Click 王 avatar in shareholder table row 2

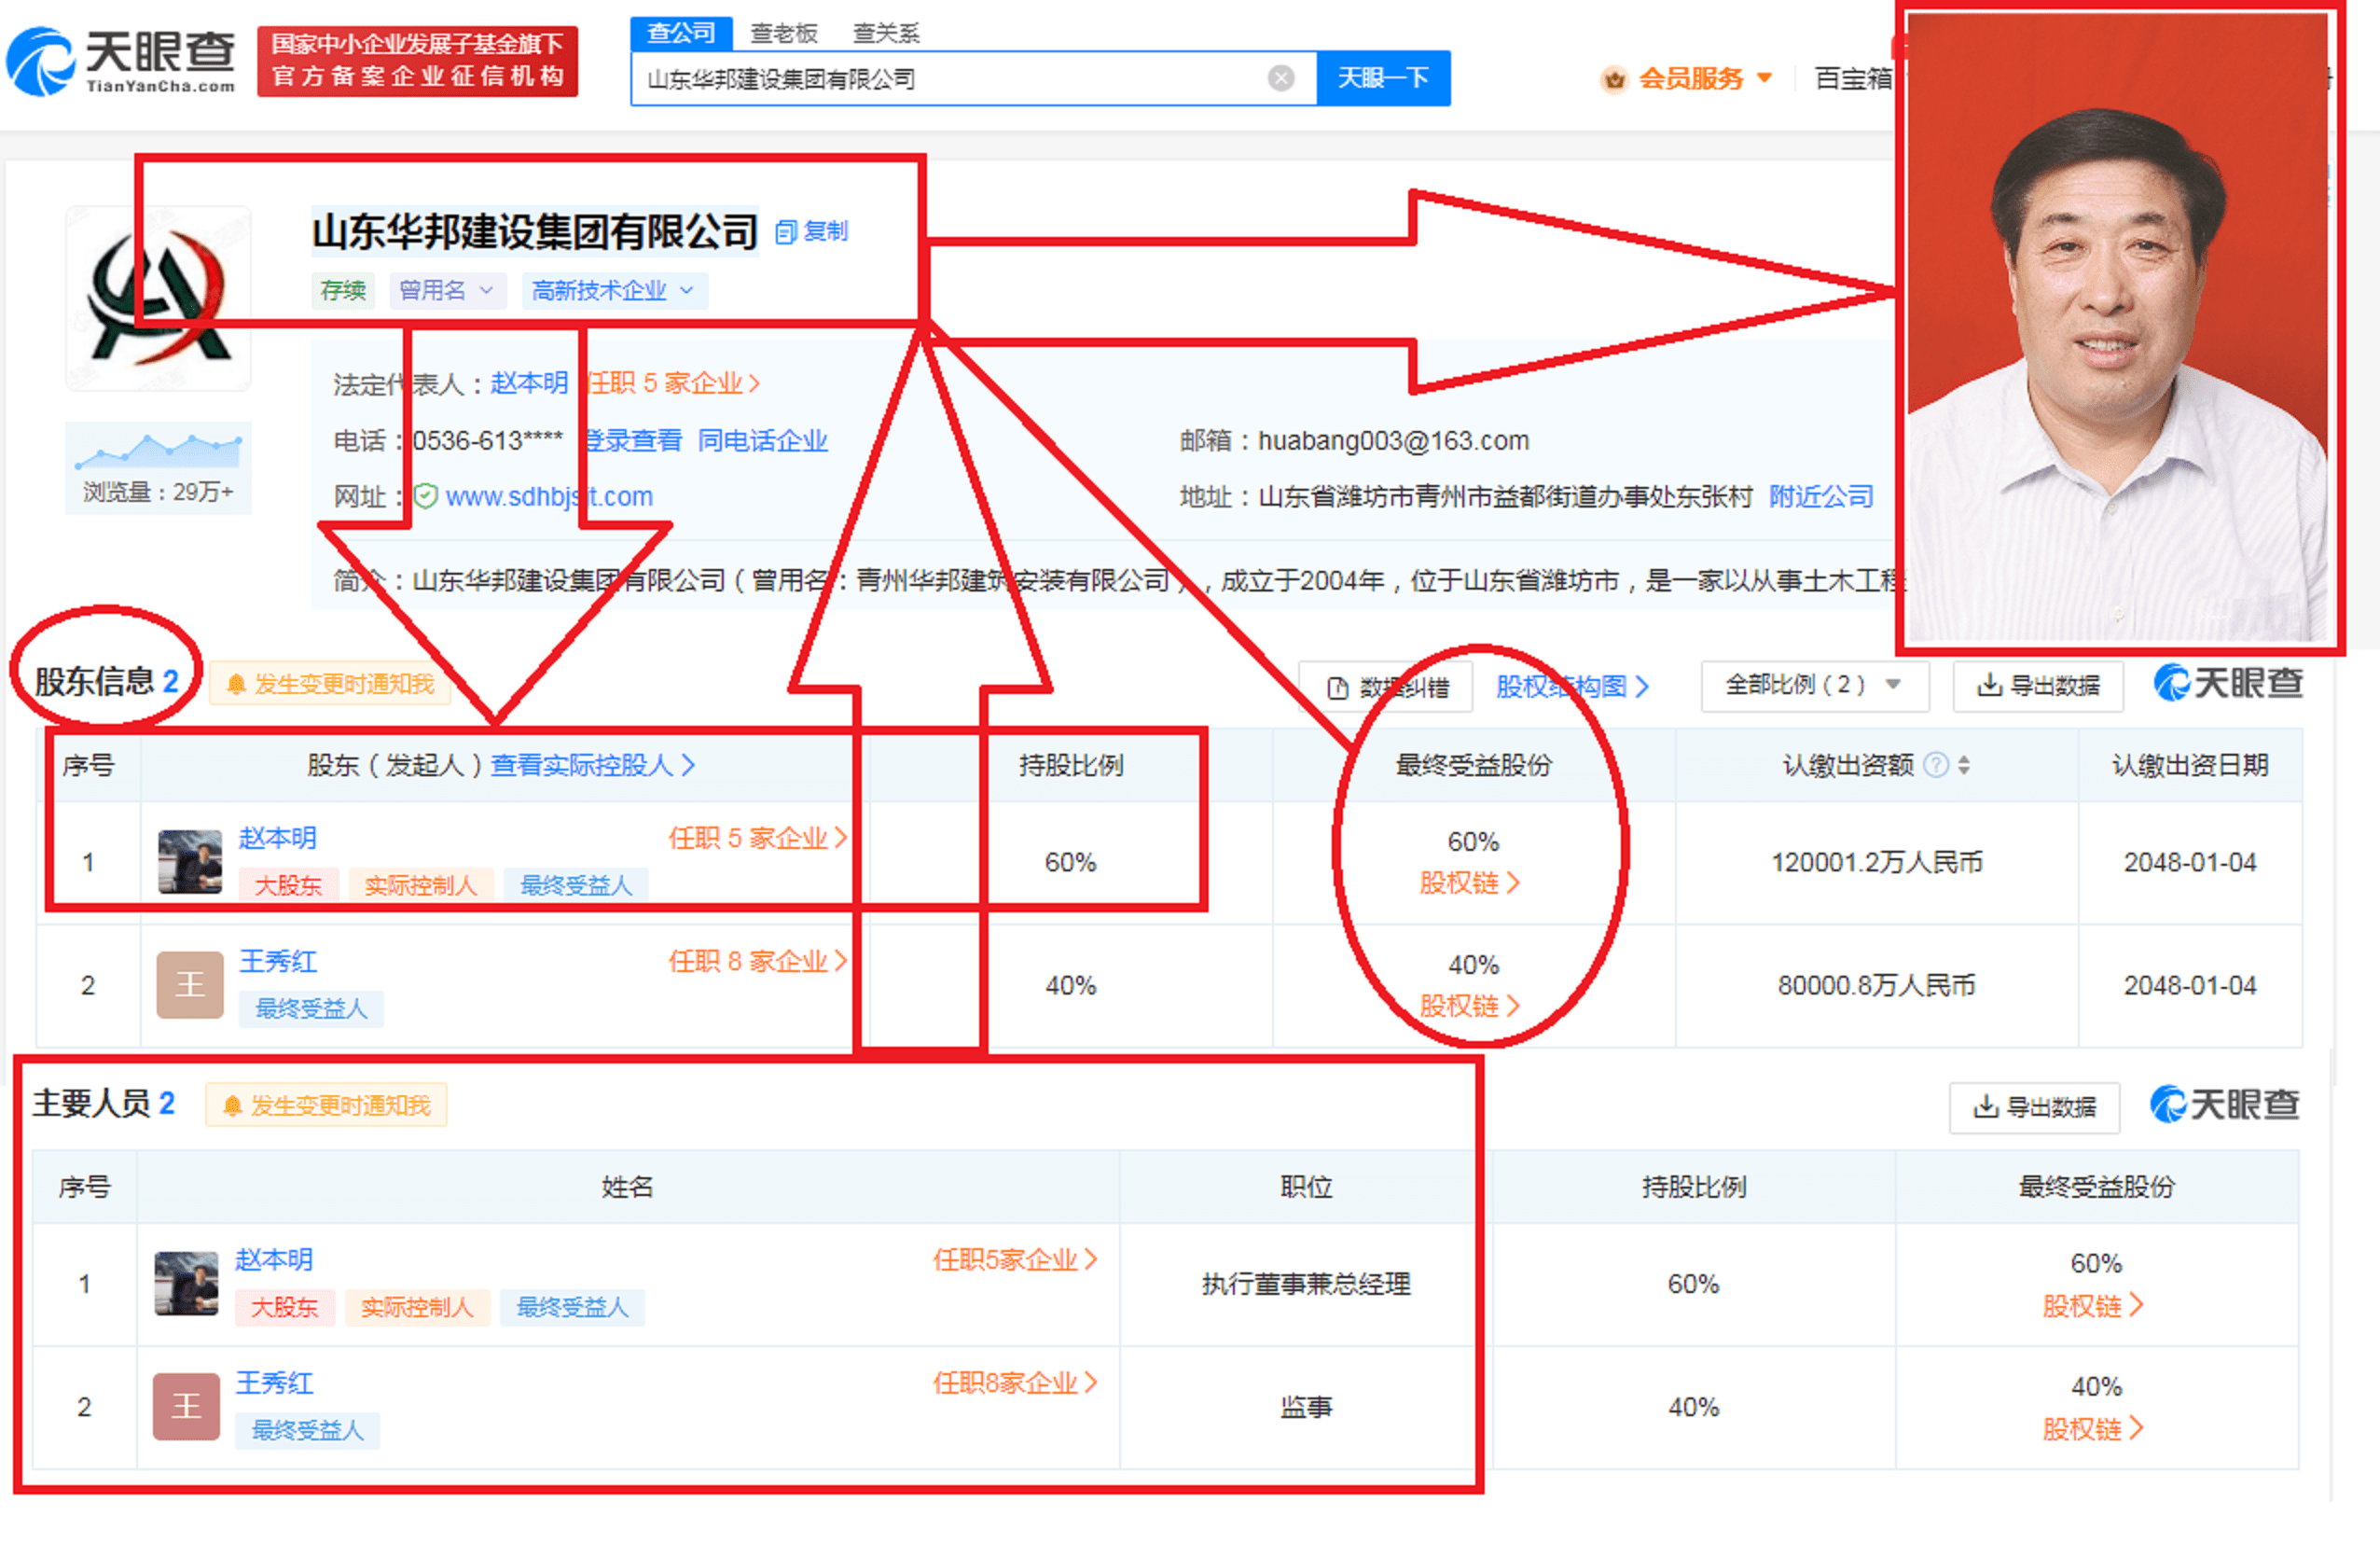coord(190,985)
